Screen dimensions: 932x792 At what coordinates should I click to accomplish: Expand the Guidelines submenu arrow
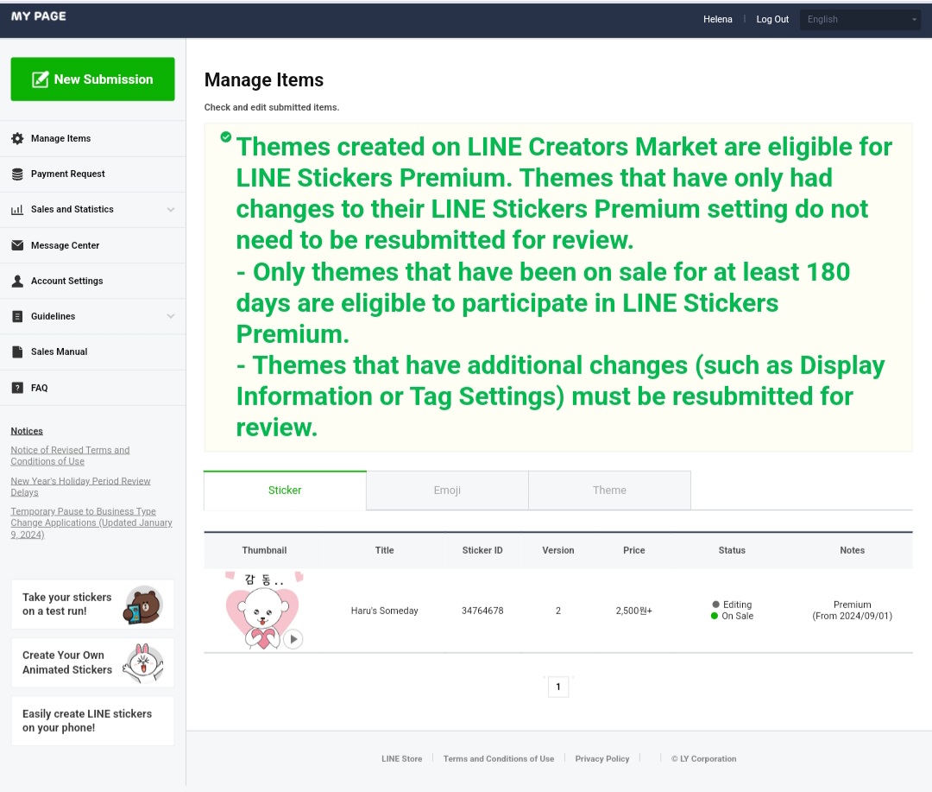point(171,316)
